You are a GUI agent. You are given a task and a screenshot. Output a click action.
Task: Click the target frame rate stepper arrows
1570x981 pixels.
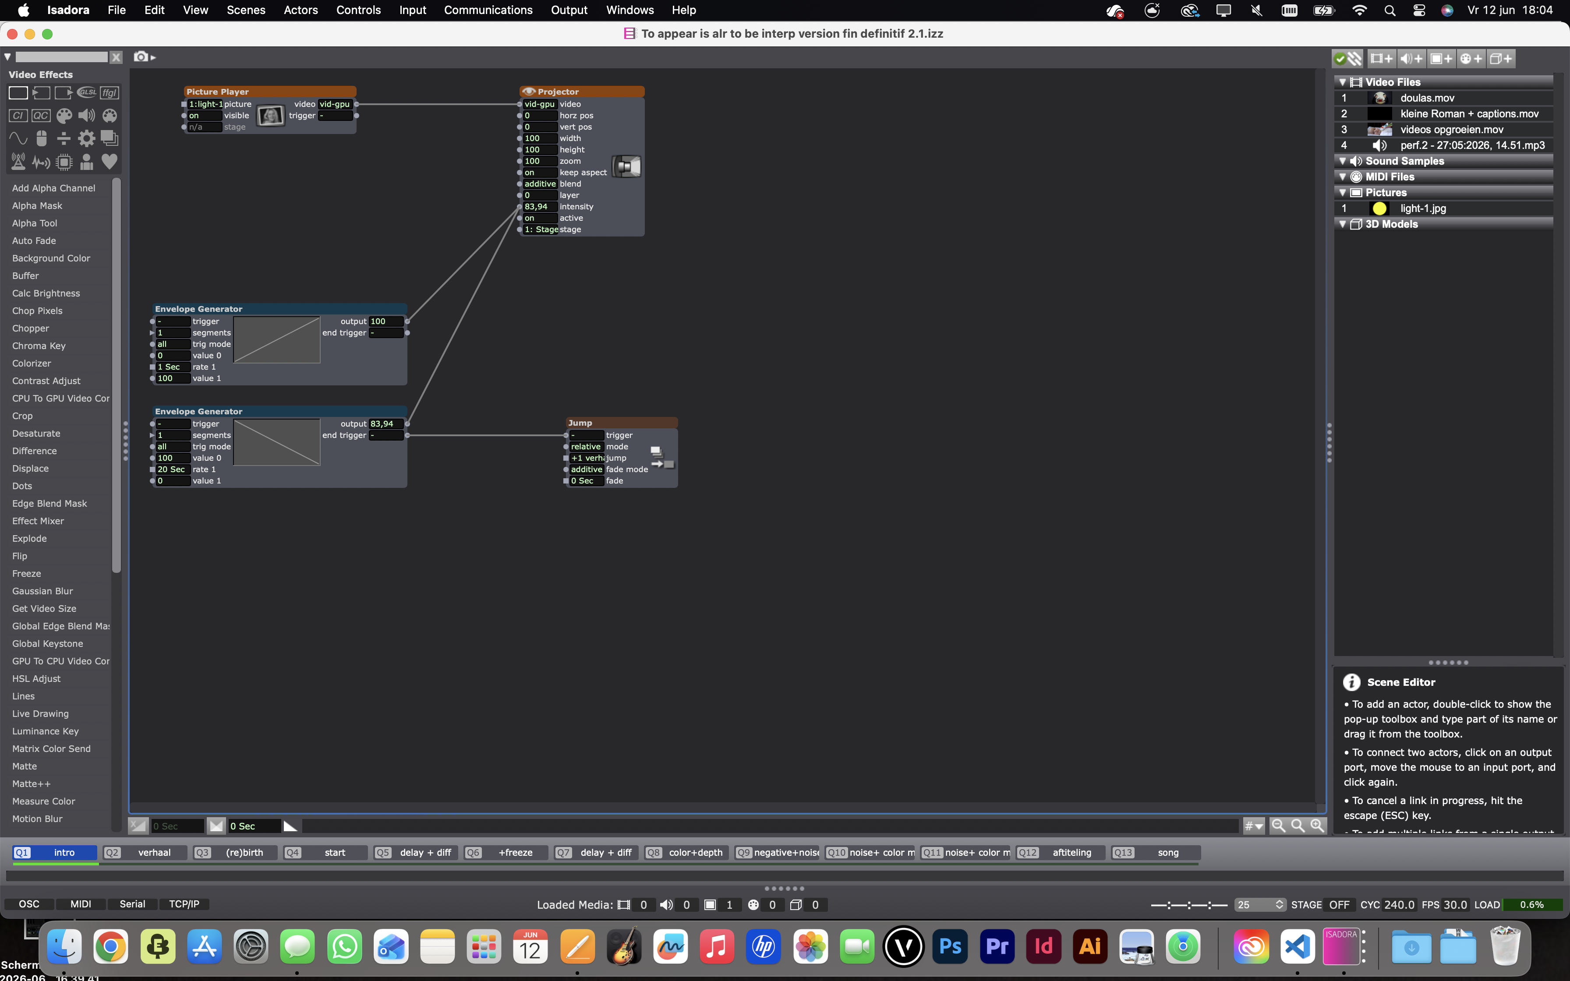1279,904
